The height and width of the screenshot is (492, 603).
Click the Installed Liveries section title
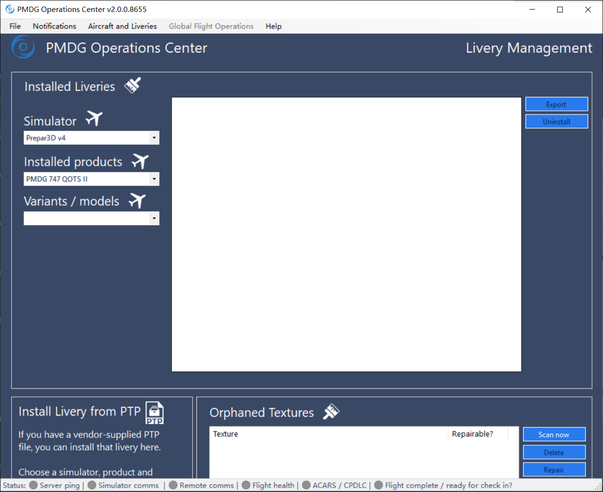(70, 86)
